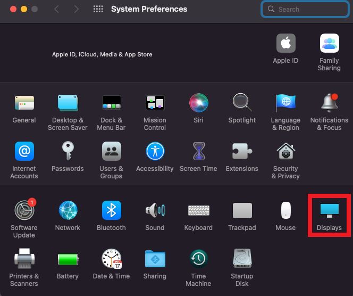353x296 pixels.
Task: Minimize window with the yellow button
Action: (x=24, y=9)
